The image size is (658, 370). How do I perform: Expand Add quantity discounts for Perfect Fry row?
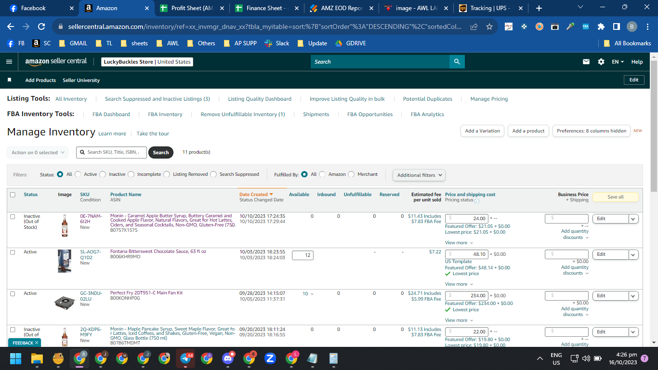[x=575, y=312]
